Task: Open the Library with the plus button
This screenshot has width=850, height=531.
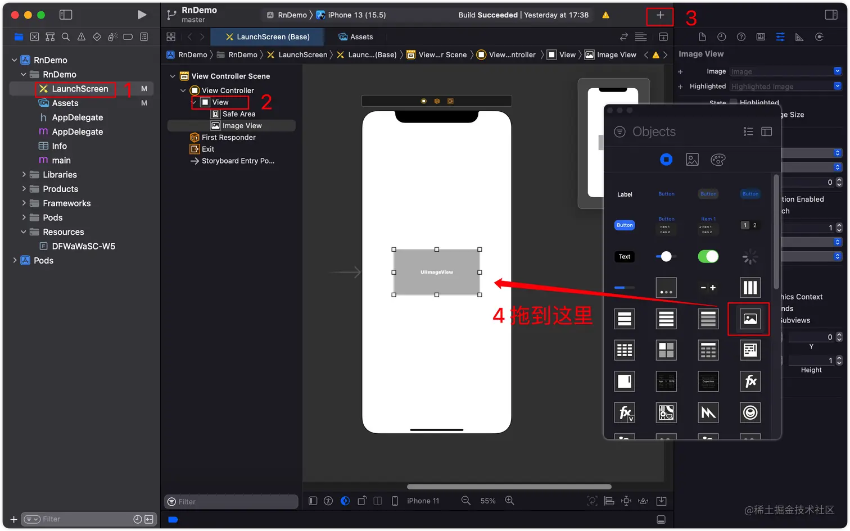Action: coord(660,15)
